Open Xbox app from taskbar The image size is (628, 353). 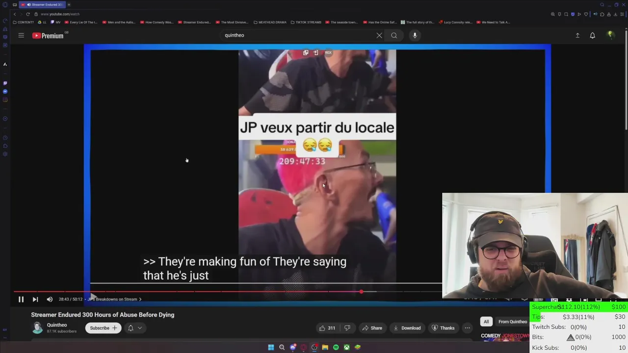[346, 347]
